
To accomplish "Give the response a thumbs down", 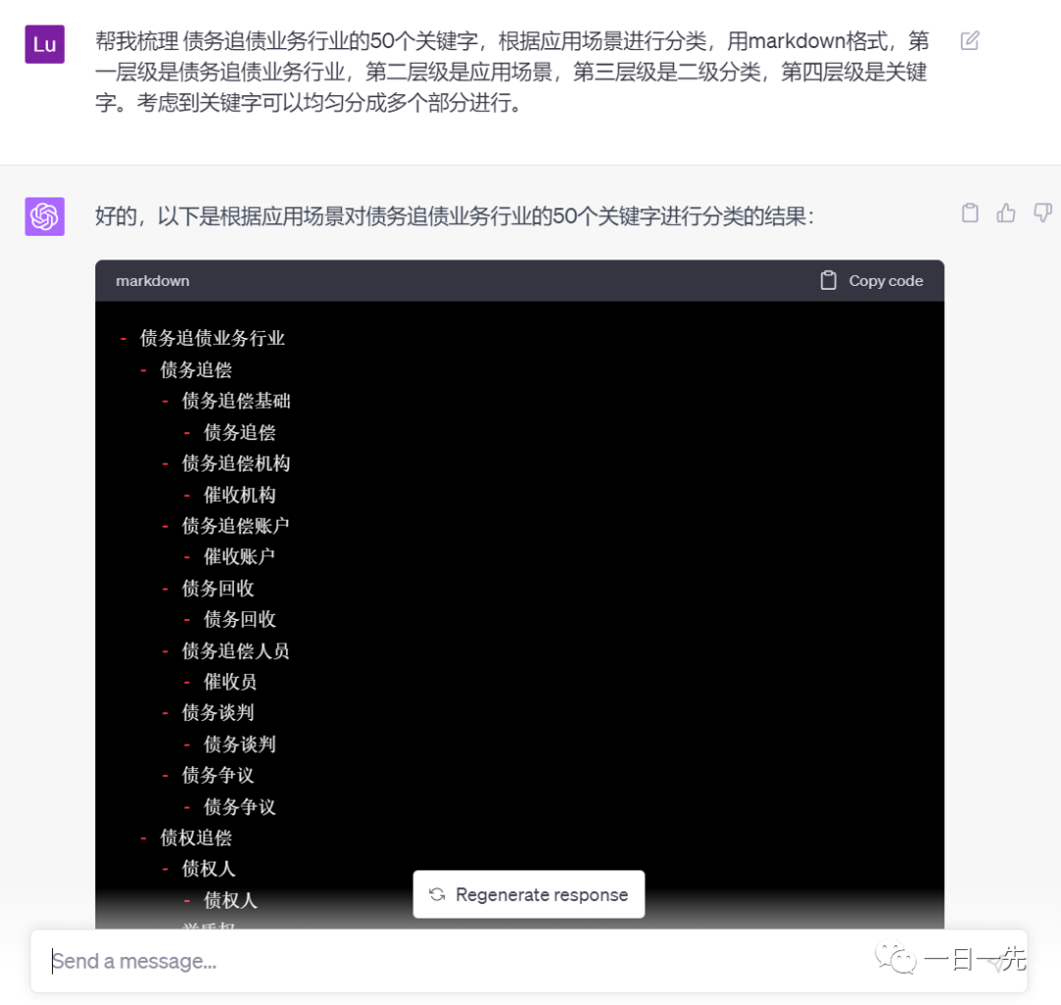I will (1042, 213).
